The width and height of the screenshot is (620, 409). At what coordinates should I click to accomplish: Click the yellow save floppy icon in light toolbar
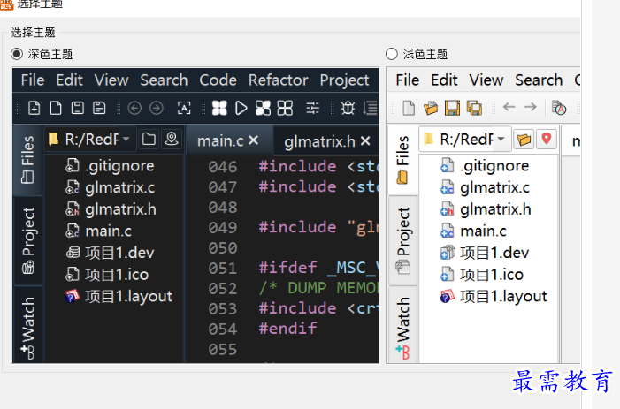pyautogui.click(x=452, y=108)
